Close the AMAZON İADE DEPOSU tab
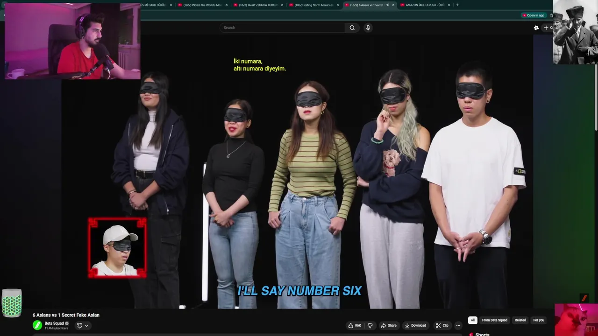Screen dimensions: 598x336 (x=449, y=5)
